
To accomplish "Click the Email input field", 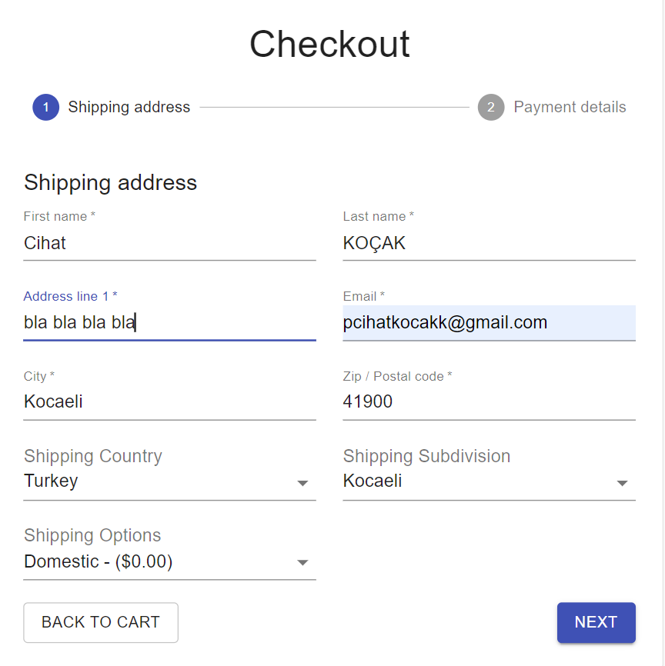I will 489,322.
